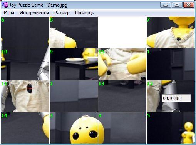Viewport: 196px width, 145px height.
Task: Click puzzle tile numbered 4
Action: pos(122,128)
